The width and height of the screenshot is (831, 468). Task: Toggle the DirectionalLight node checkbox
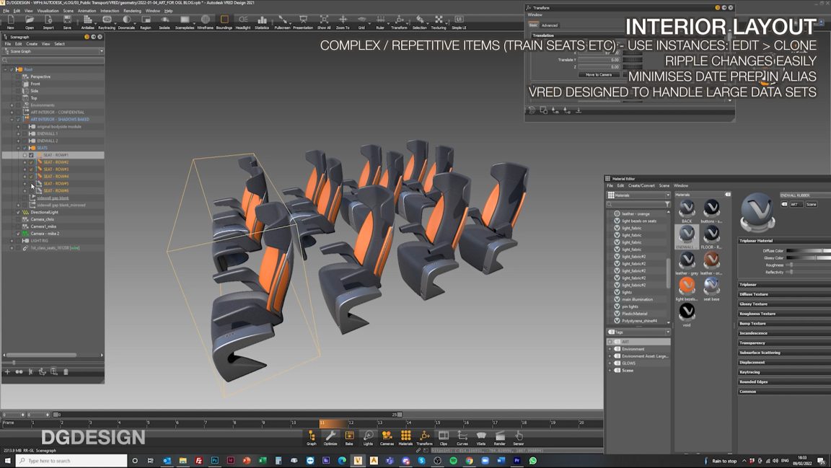click(17, 211)
